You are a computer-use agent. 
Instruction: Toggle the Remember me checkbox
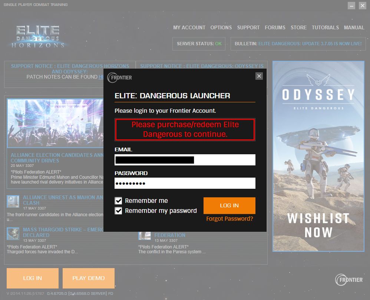118,201
